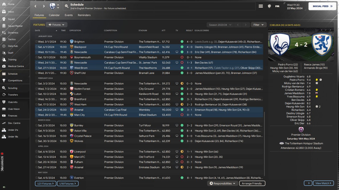Click the Pedro Porro 9.4 rating row
339x190 pixels.
(301, 80)
